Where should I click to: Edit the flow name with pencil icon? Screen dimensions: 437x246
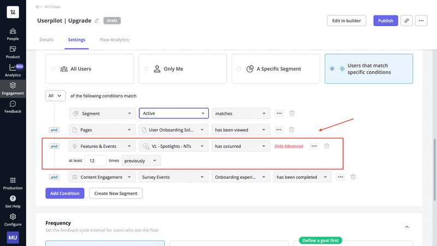pos(97,21)
